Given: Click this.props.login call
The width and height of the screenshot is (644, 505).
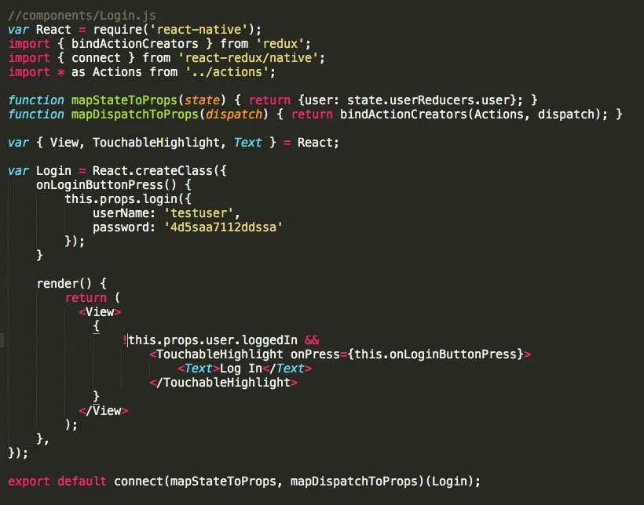Looking at the screenshot, I should pos(121,199).
